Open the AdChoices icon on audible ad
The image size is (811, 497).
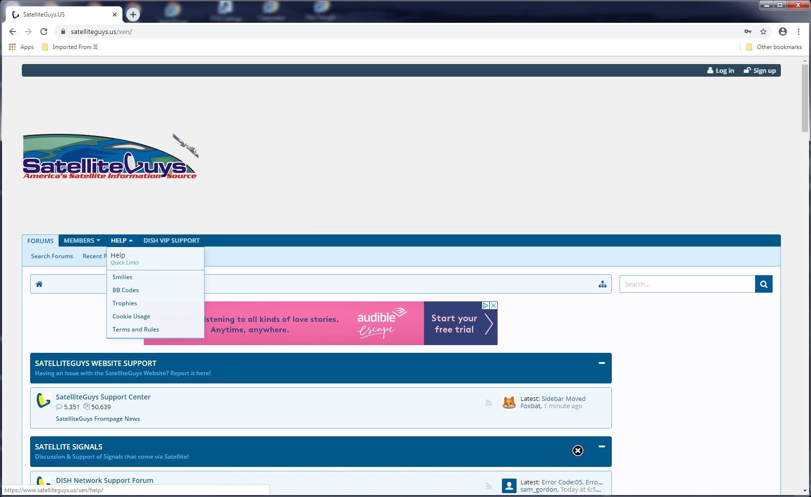[x=485, y=305]
